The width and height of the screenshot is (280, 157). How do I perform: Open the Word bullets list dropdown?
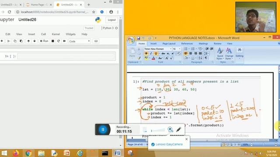pos(189,49)
